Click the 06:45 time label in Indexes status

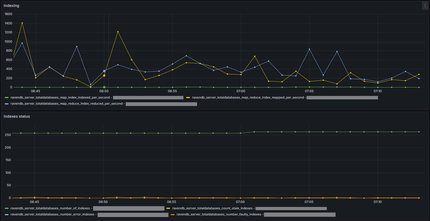pyautogui.click(x=34, y=202)
